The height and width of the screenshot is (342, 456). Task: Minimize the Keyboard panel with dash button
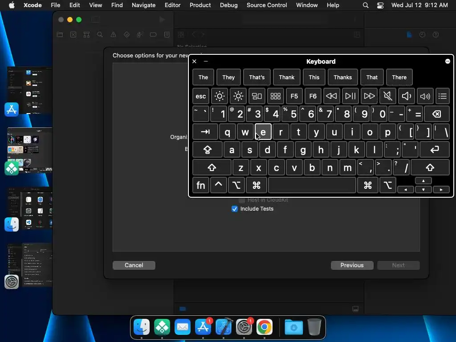click(x=206, y=61)
